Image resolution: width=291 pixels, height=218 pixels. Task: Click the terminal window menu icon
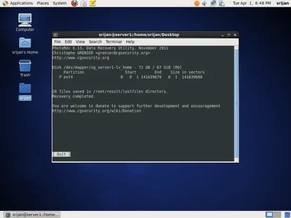click(56, 35)
